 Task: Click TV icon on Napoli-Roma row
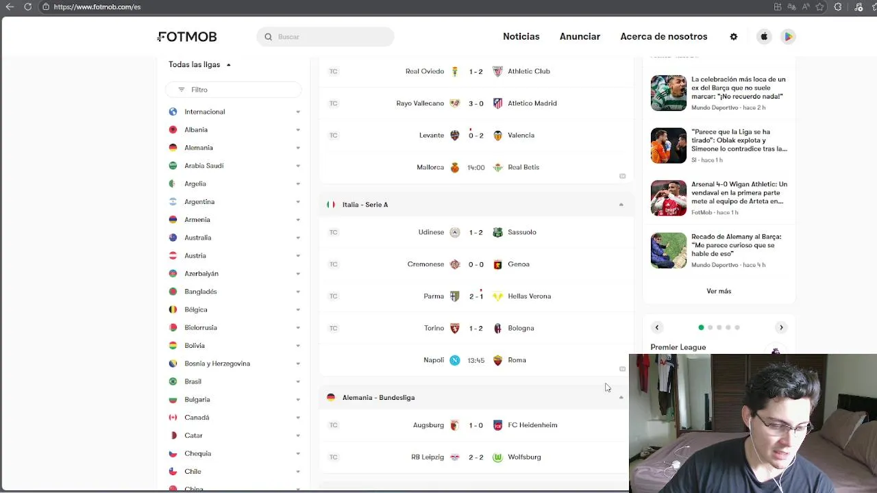click(x=622, y=368)
